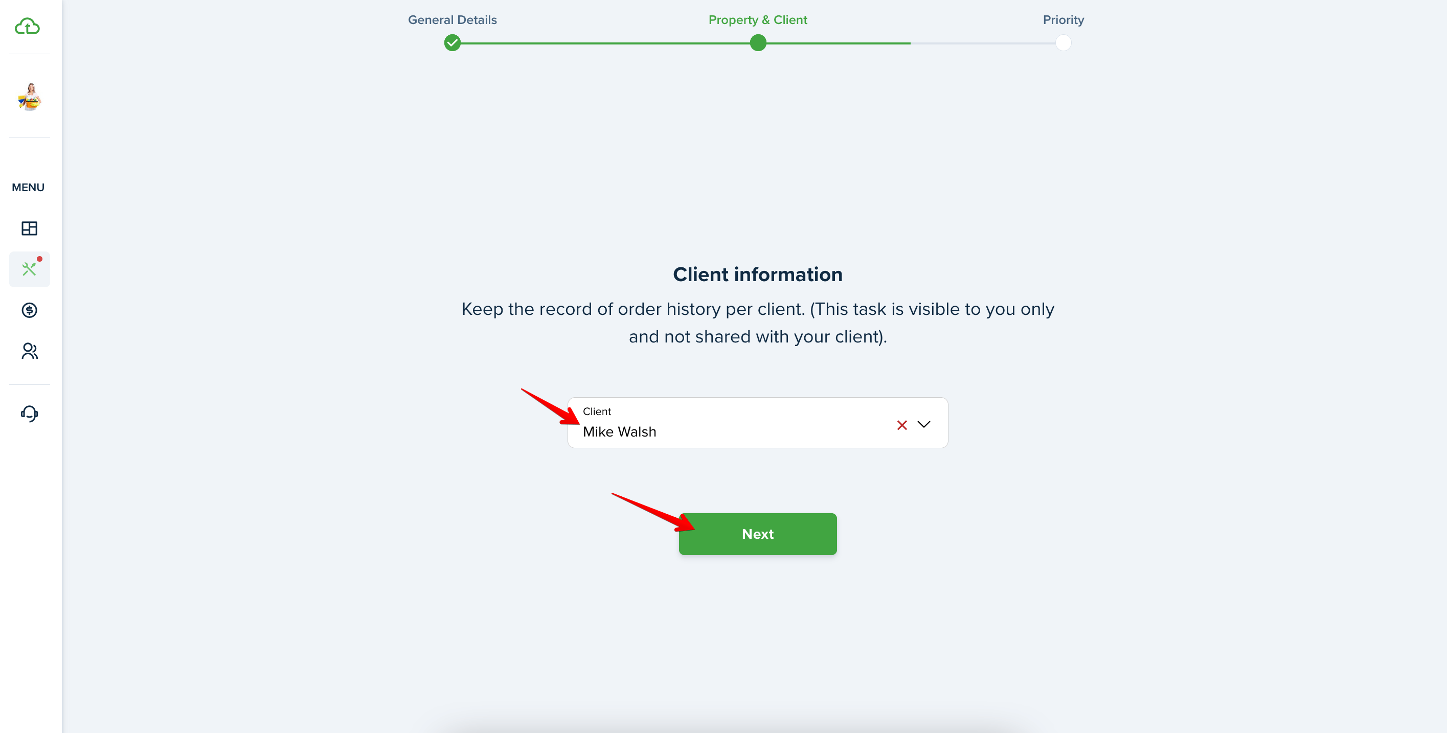Jump to the Priority step label
Screen dimensions: 1447x733
pyautogui.click(x=1063, y=19)
